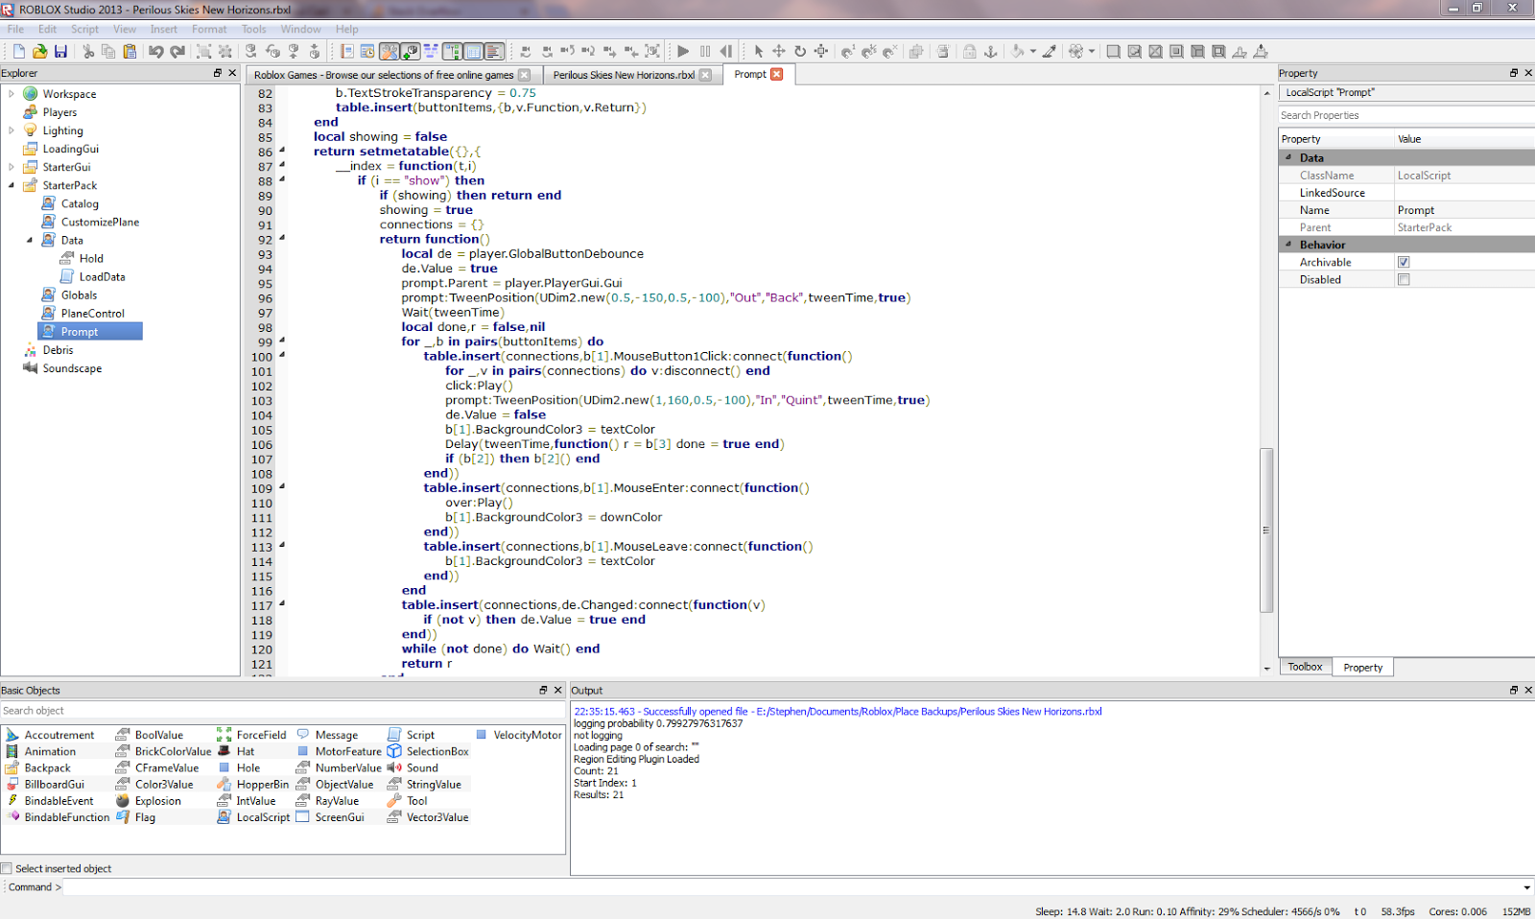This screenshot has height=919, width=1535.
Task: Expand the Lighting tree node
Action: pyautogui.click(x=12, y=130)
